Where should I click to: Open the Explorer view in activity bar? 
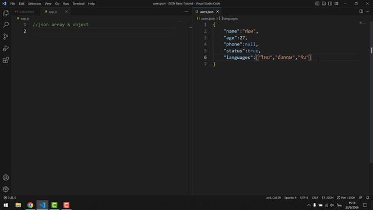tap(6, 13)
